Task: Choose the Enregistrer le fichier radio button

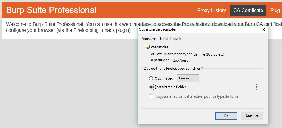Action: tap(151, 87)
